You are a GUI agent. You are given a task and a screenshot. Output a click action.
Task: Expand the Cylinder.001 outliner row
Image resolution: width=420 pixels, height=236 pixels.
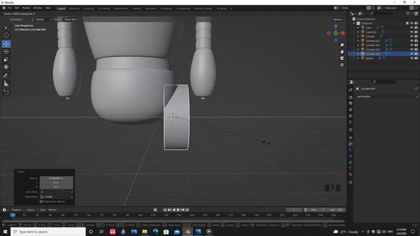tap(358, 41)
